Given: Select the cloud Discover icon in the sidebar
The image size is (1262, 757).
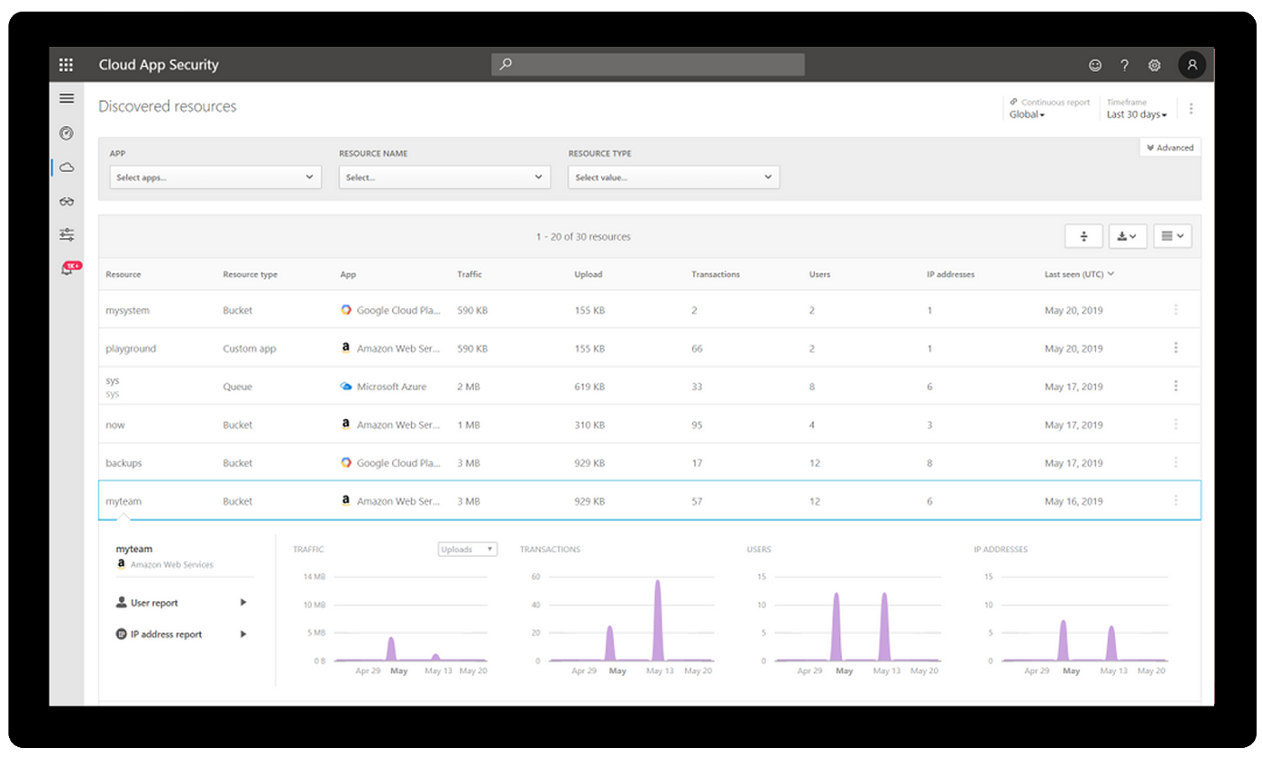Looking at the screenshot, I should coord(66,167).
